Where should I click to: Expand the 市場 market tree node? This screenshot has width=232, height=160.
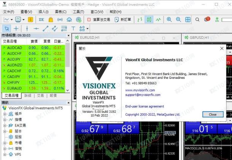5,143
